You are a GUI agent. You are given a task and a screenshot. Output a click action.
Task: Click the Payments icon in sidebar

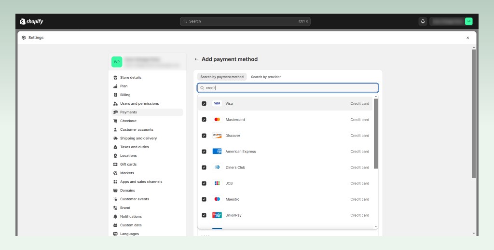pos(115,112)
